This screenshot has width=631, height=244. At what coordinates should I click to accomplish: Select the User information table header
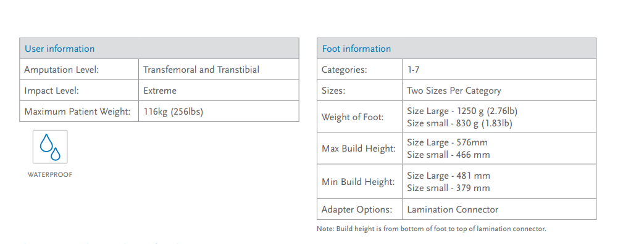(x=159, y=49)
